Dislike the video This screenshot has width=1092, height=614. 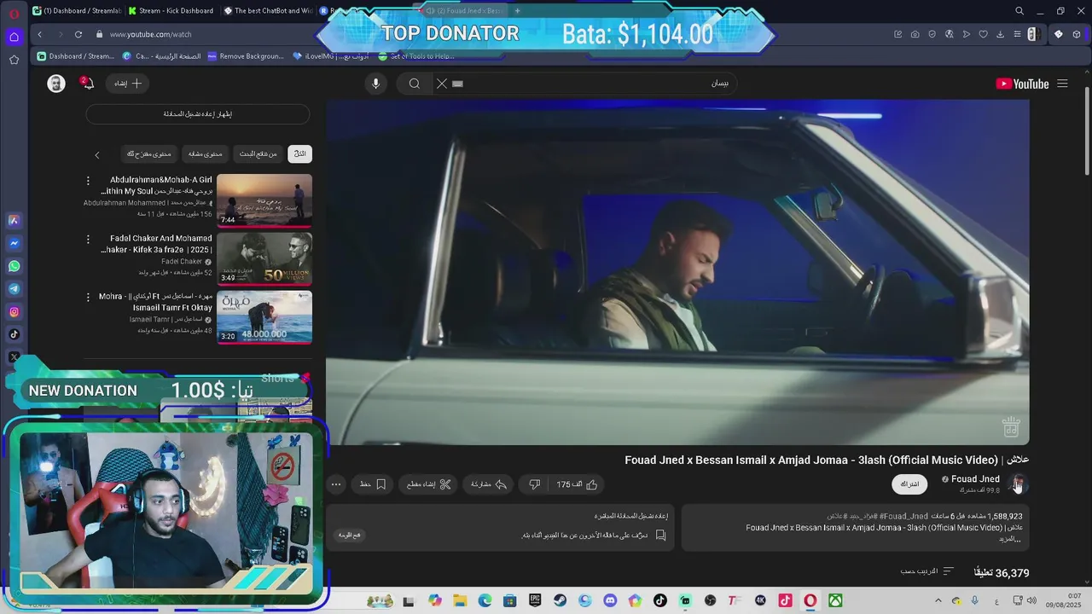535,484
